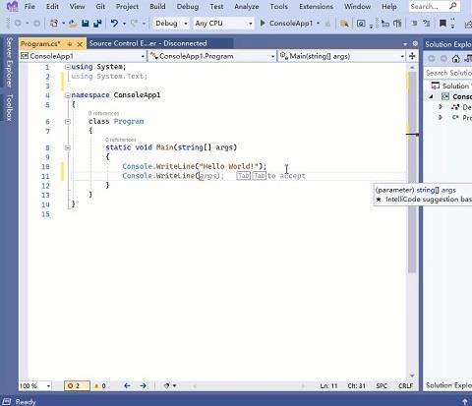Open the ConsoleApp1 project navigation dropdown
Screen dimensions: 472x406
83,56
